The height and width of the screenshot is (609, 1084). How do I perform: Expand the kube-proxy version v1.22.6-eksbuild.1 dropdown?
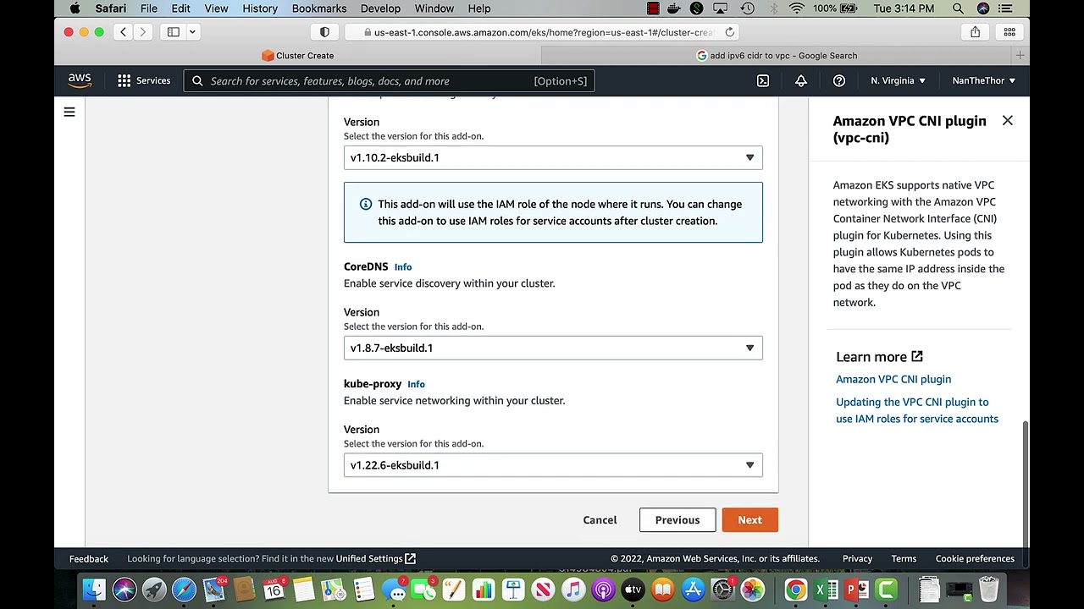pyautogui.click(x=553, y=465)
